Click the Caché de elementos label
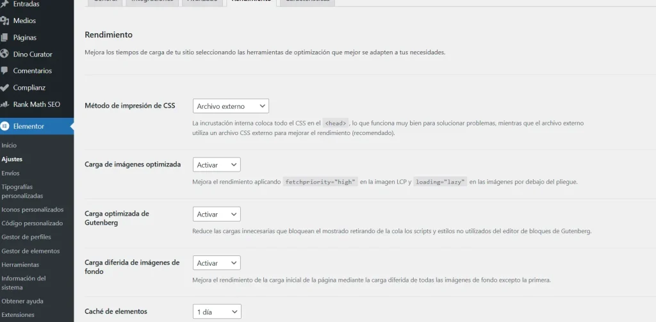This screenshot has height=322, width=656. [115, 311]
